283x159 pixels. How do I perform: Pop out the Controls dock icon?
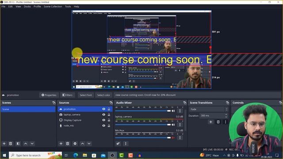pyautogui.click(x=281, y=102)
